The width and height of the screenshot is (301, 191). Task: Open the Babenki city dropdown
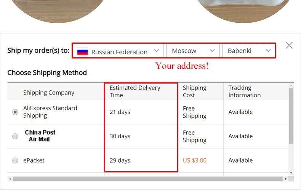(249, 51)
